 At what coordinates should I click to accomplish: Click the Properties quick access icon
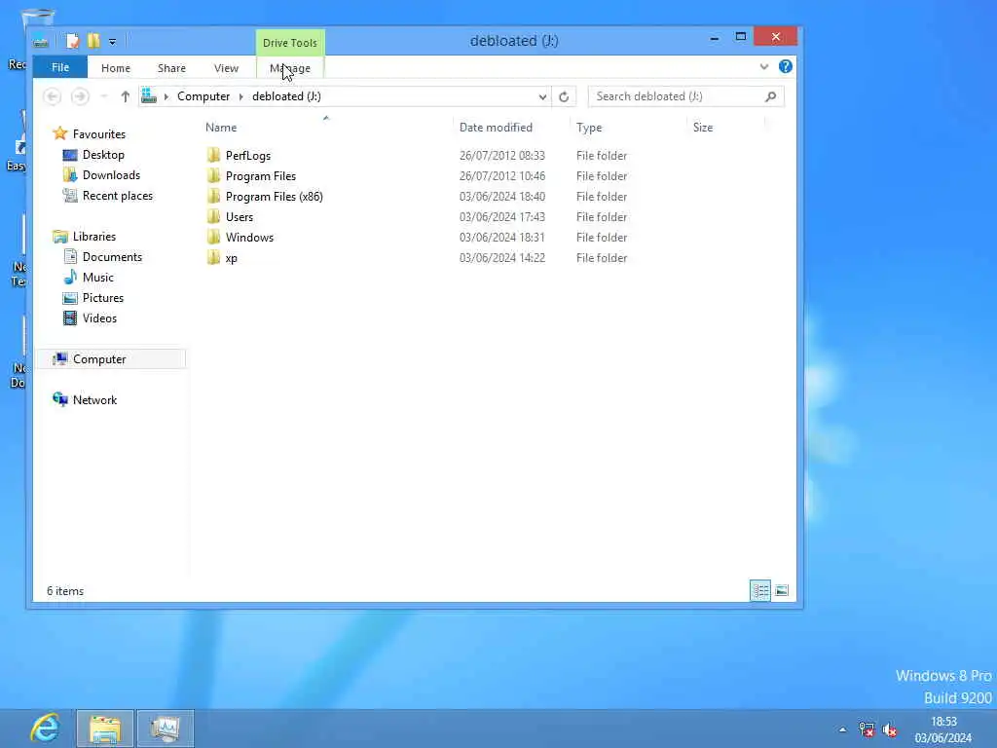coord(72,41)
